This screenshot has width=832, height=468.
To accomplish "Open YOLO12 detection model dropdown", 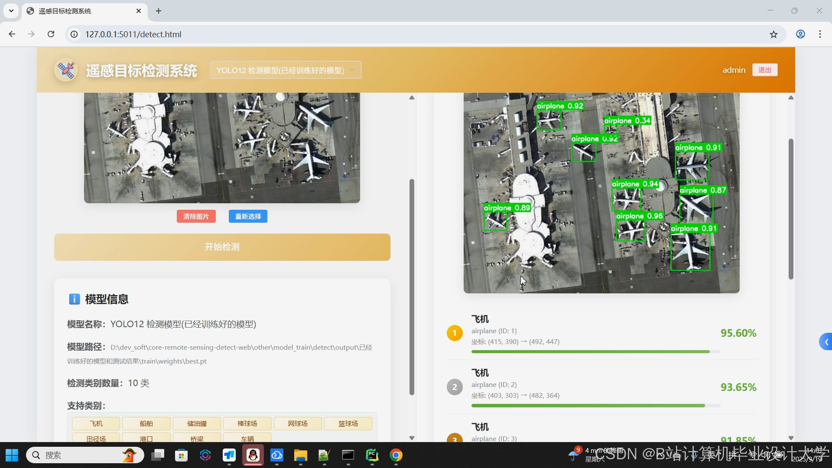I will coord(286,70).
